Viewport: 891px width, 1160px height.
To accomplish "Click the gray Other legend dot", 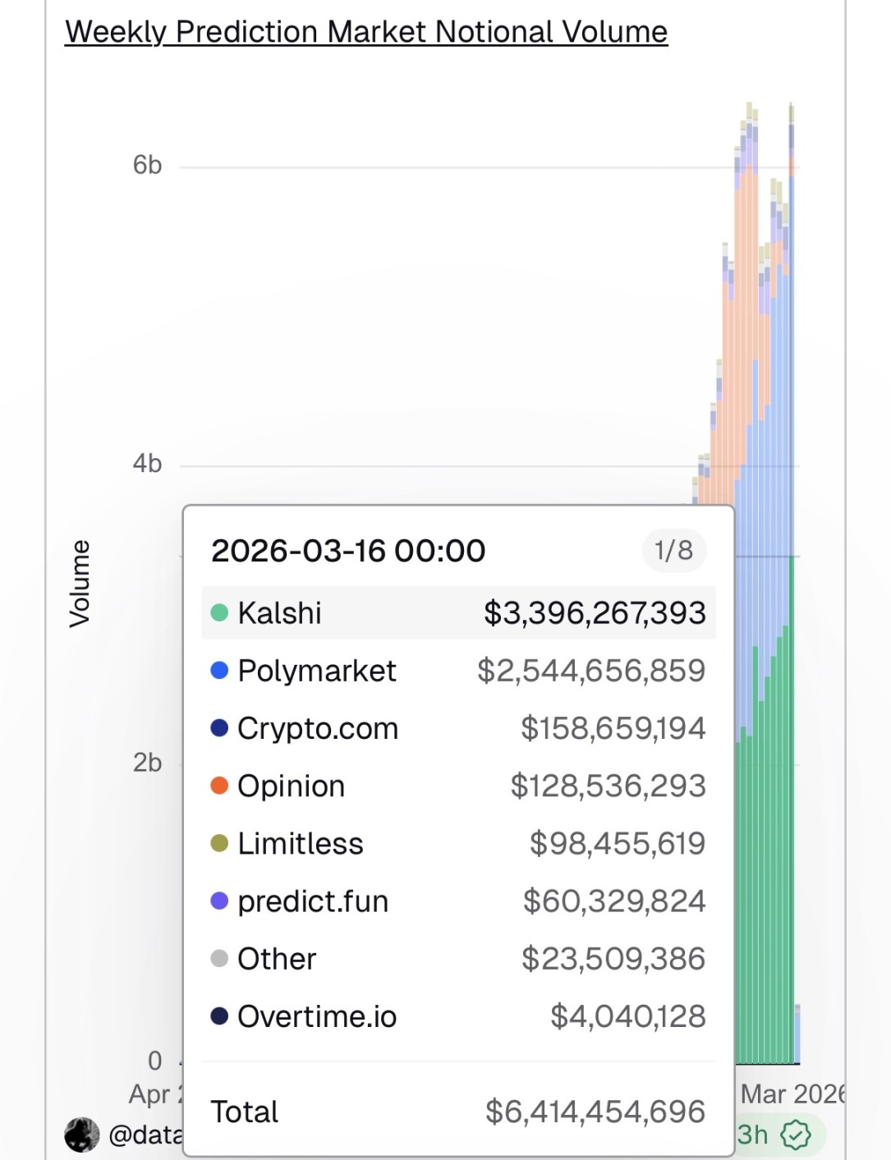I will point(219,958).
